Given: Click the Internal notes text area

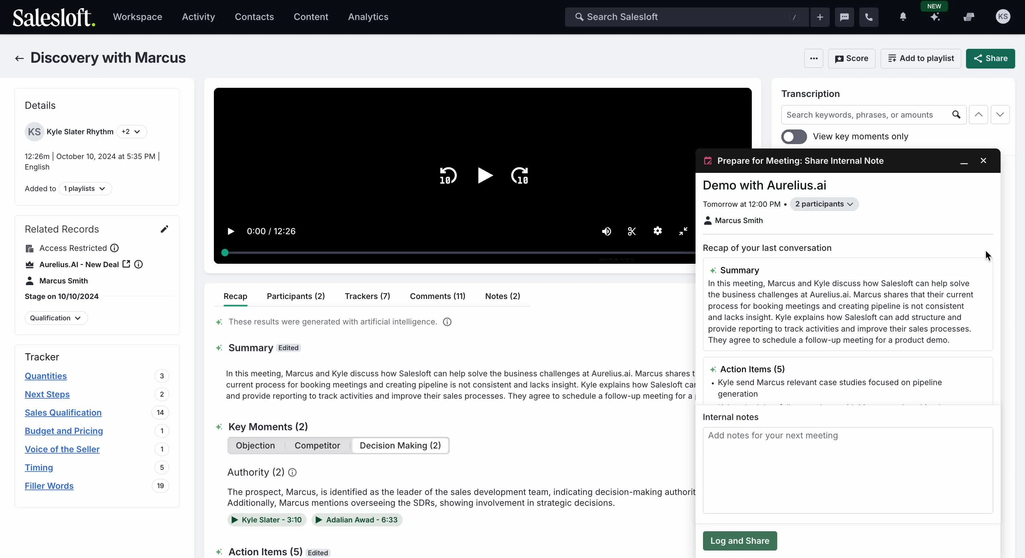Looking at the screenshot, I should (x=847, y=470).
